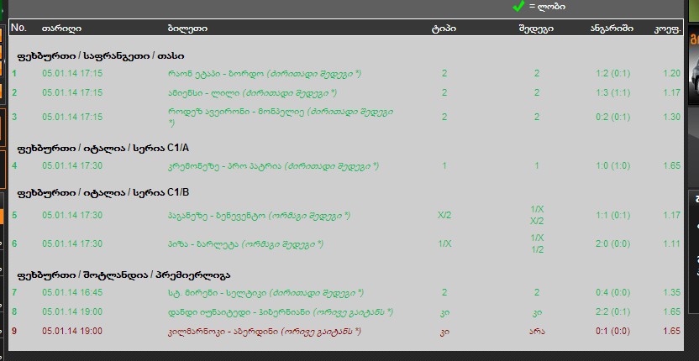Viewport: 699px width, 361px height.
Task: Click the 'შედეგი' column header
Action: (x=536, y=29)
